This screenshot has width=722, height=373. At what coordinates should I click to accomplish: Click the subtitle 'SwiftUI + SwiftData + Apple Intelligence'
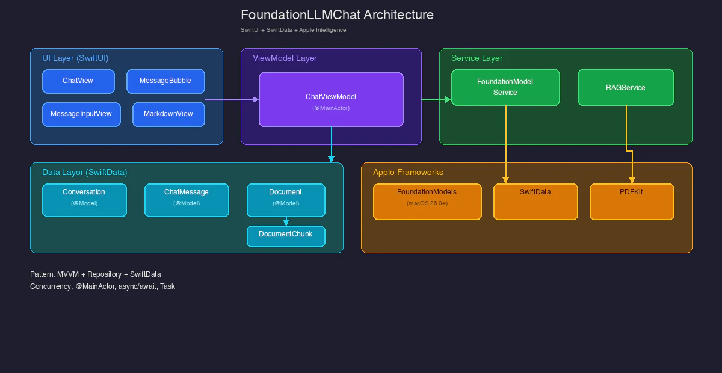tap(293, 30)
